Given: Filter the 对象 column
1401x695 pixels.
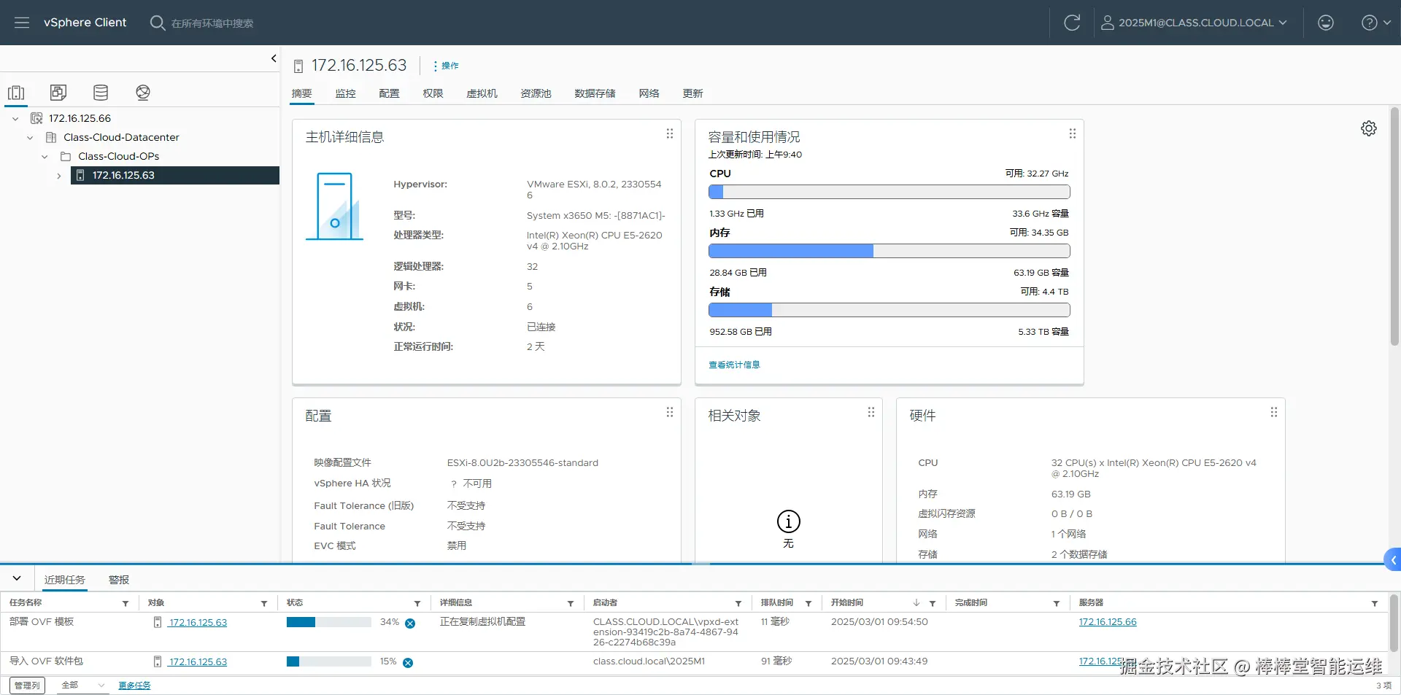Looking at the screenshot, I should tap(264, 604).
